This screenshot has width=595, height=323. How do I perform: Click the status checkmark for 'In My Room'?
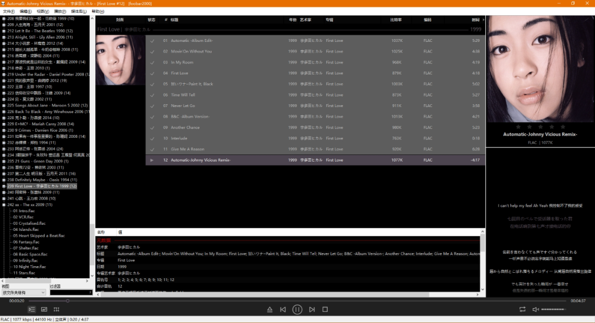[152, 63]
